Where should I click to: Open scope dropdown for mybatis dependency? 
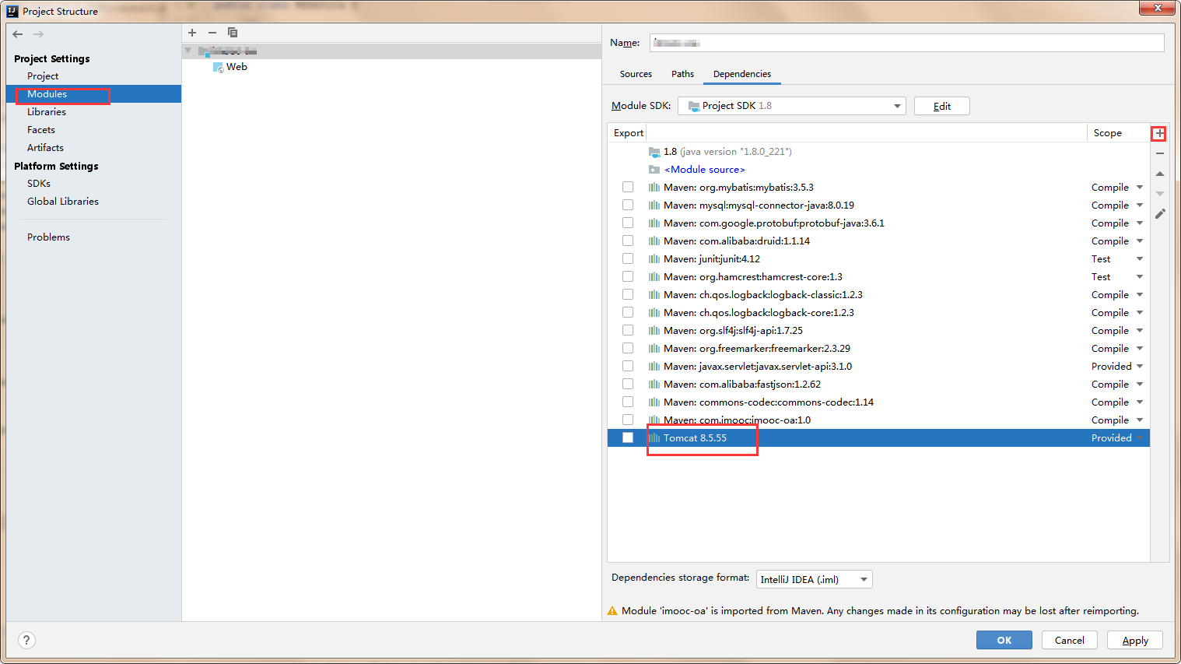click(x=1140, y=188)
